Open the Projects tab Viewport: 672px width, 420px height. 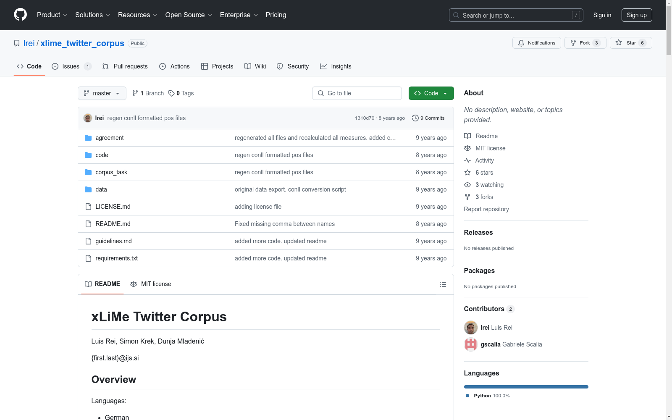click(217, 66)
